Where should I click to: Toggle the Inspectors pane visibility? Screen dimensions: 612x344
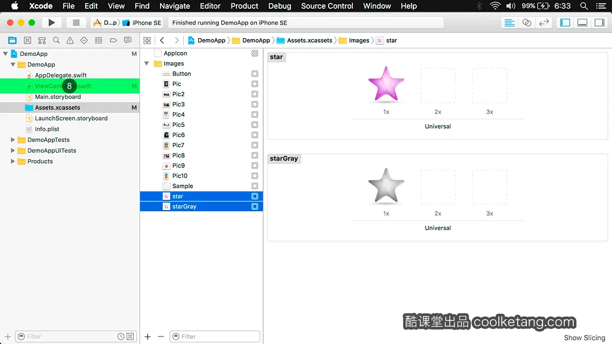[x=600, y=23]
